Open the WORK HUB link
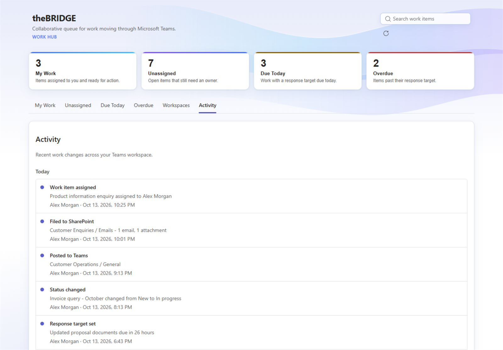The image size is (503, 350). click(45, 37)
